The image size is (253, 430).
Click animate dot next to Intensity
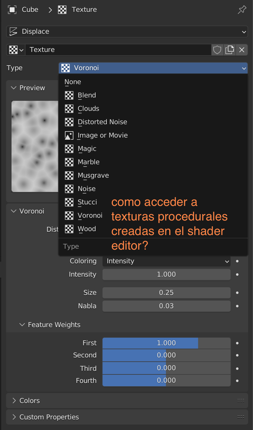click(x=237, y=275)
